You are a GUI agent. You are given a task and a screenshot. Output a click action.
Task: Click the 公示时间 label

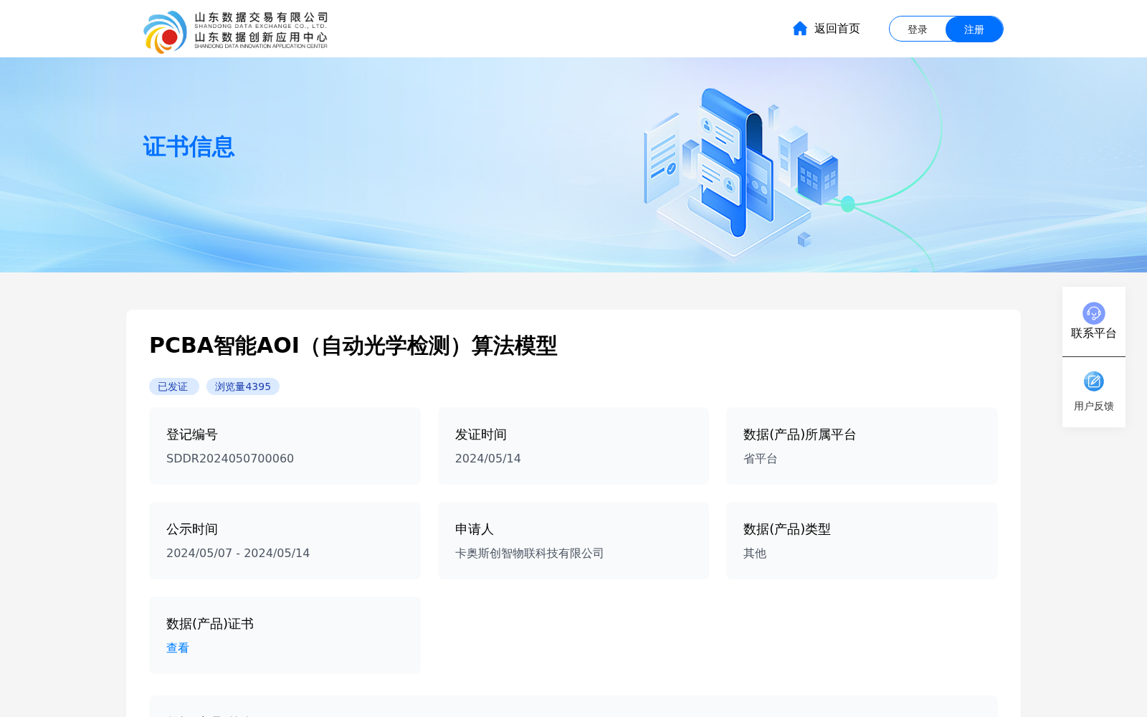pyautogui.click(x=192, y=529)
